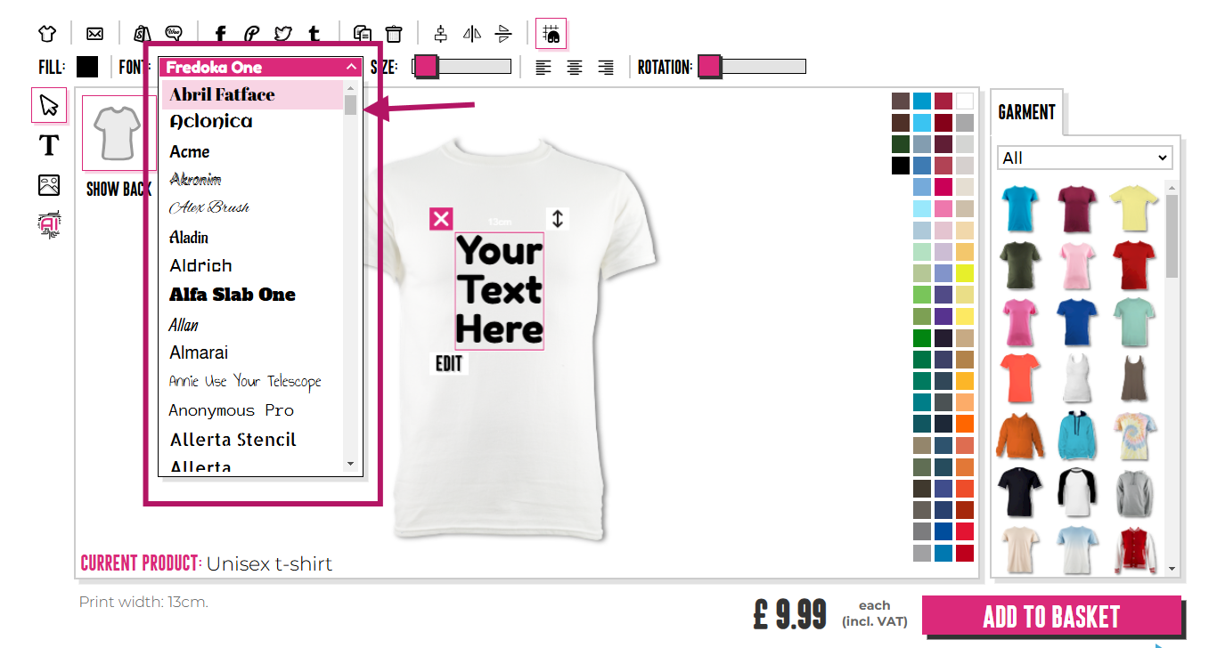Select the Text tool
1217x648 pixels.
pos(48,145)
